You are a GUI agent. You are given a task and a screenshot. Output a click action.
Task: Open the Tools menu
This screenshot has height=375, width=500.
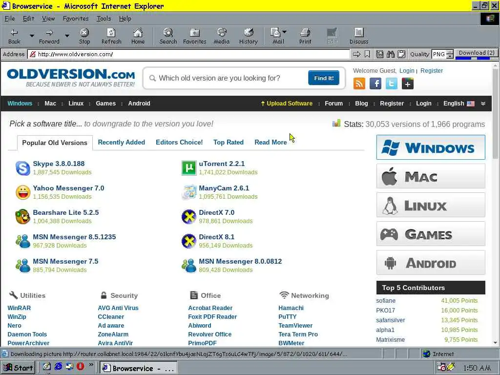point(104,19)
